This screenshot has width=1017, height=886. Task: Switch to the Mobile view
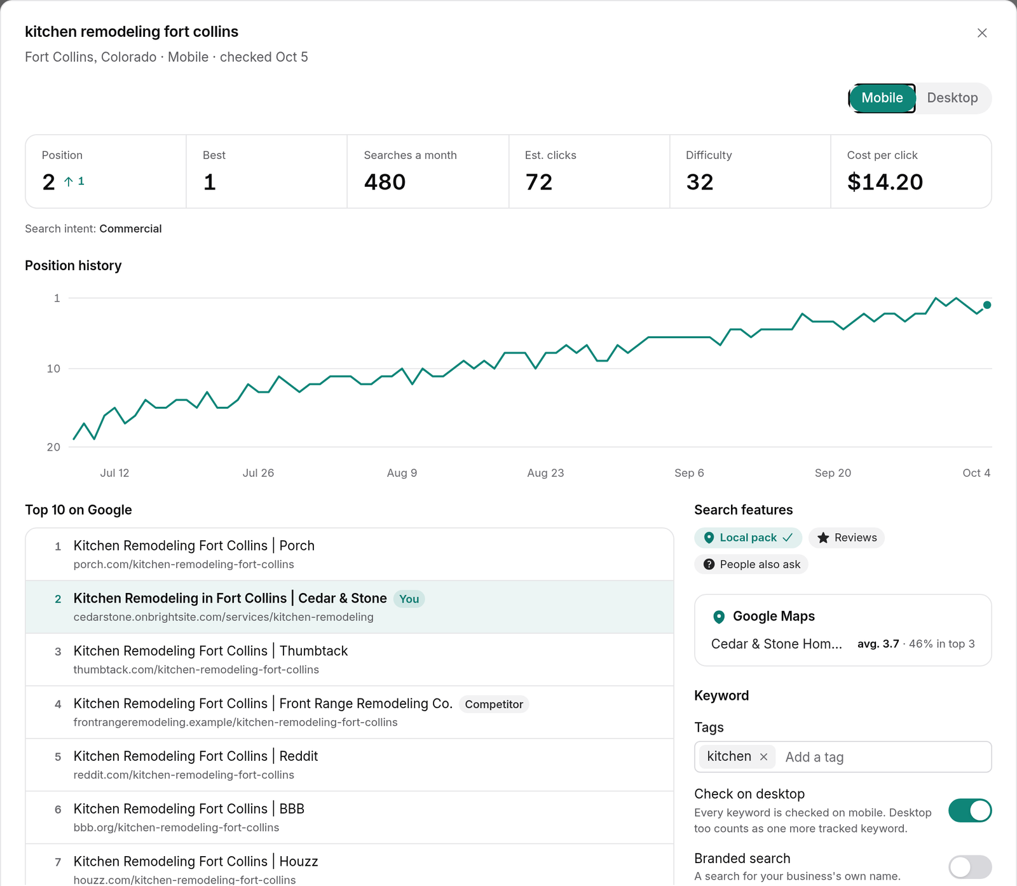882,98
